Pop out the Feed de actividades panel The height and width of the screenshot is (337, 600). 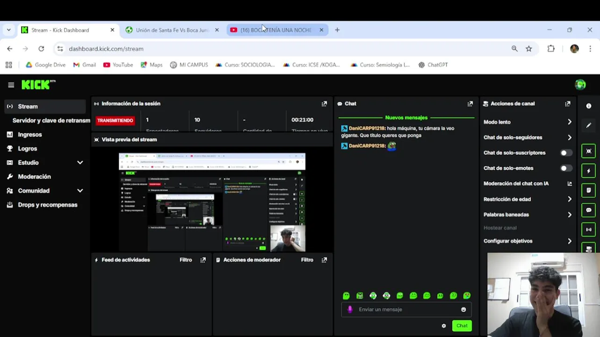(x=203, y=260)
